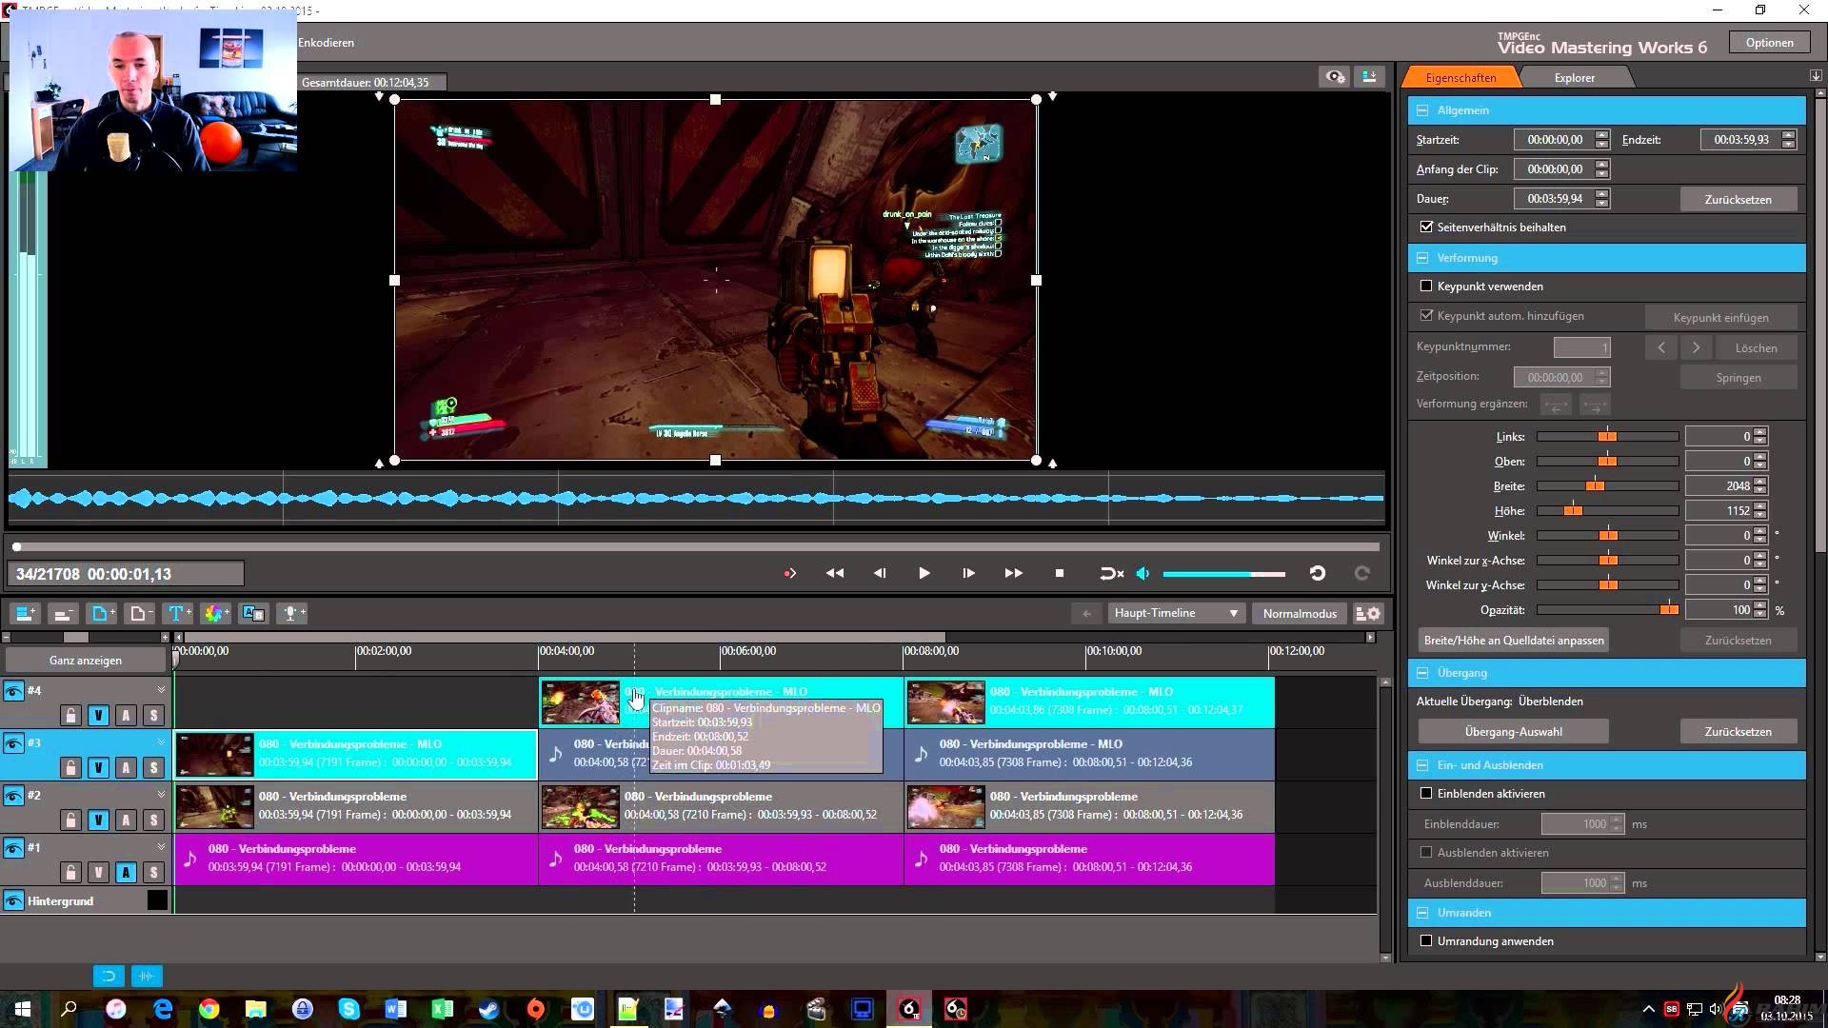Click Zurücksetzen next to Dauer
Image resolution: width=1828 pixels, height=1028 pixels.
[x=1738, y=199]
